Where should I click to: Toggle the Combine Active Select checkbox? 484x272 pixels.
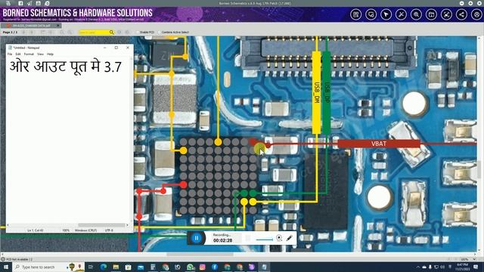160,32
